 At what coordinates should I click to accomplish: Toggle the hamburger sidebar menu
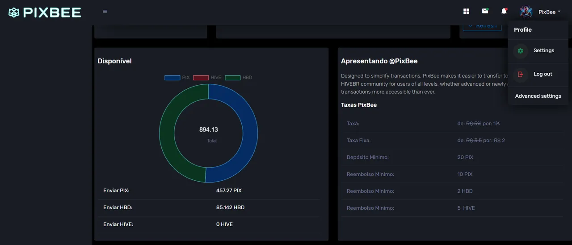(x=105, y=12)
